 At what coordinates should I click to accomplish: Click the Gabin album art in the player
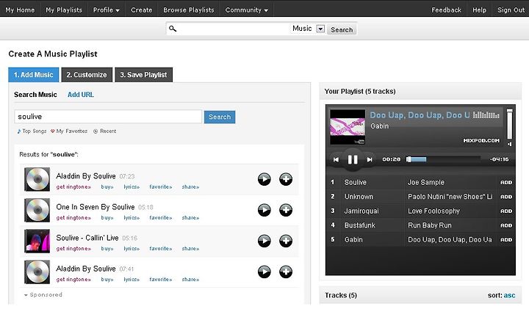pos(348,127)
